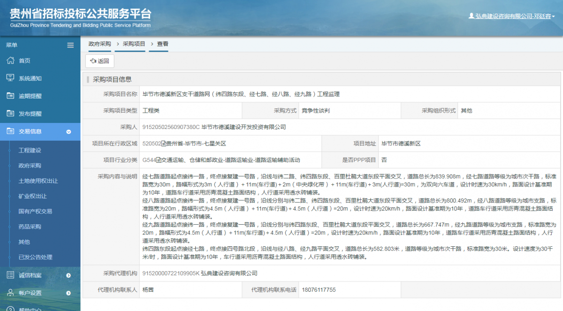Go to 政府采购 in the breadcrumb

point(99,43)
